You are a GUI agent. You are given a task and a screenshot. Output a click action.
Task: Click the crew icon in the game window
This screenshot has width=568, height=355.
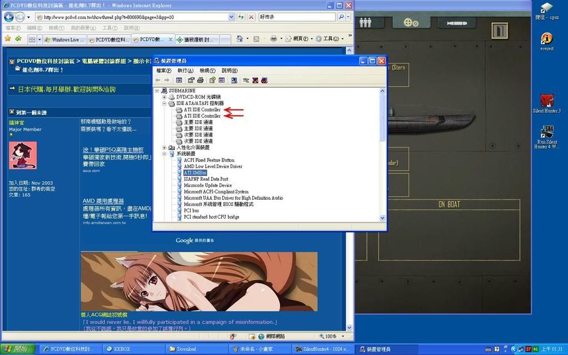coord(366,23)
